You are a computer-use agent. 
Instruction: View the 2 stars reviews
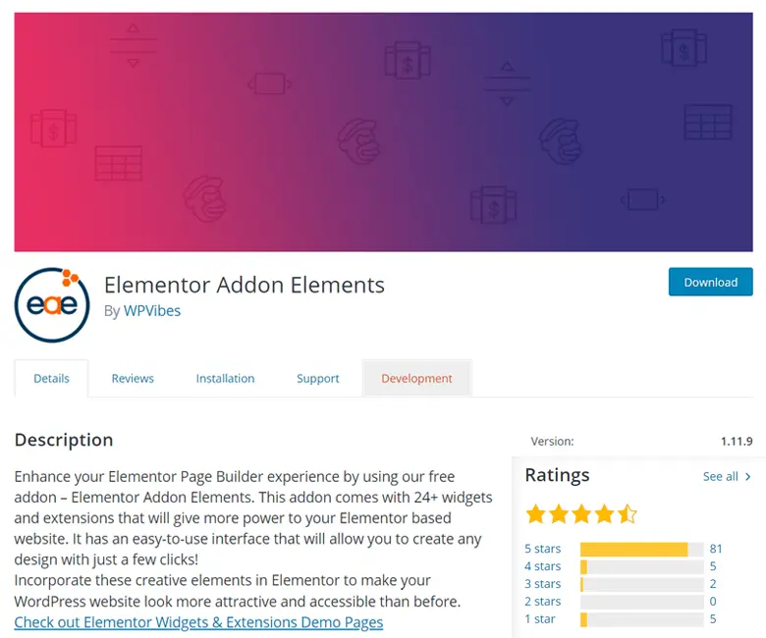(x=543, y=602)
